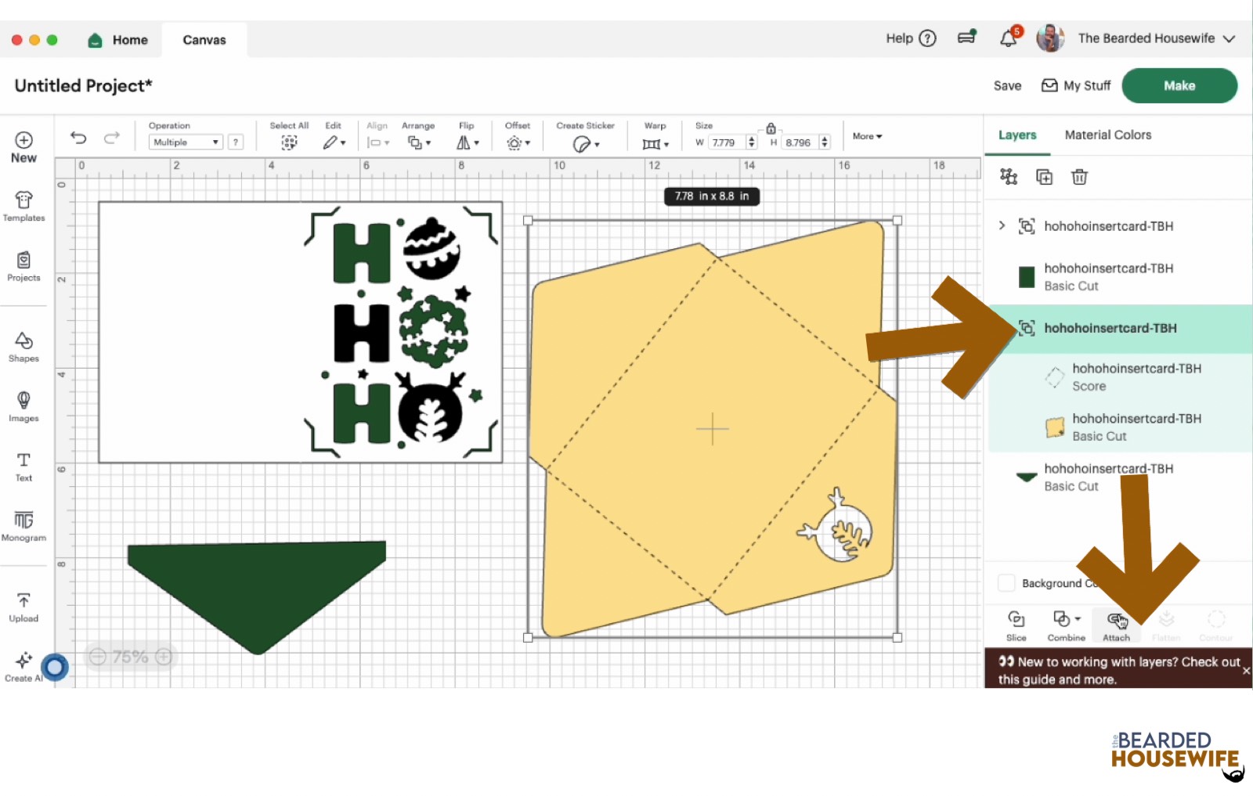
Task: Select the Canvas tab
Action: [204, 39]
